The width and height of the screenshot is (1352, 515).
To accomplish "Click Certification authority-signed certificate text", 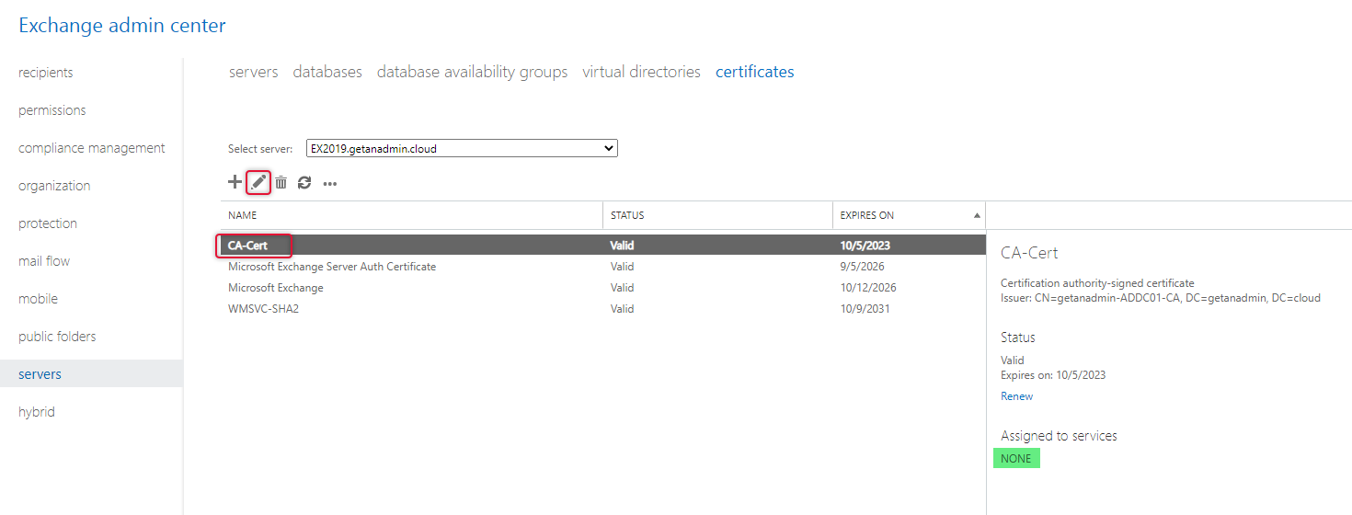I will [x=1097, y=283].
